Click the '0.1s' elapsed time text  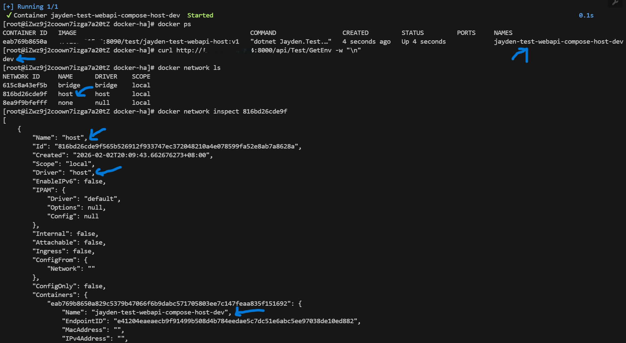[586, 15]
